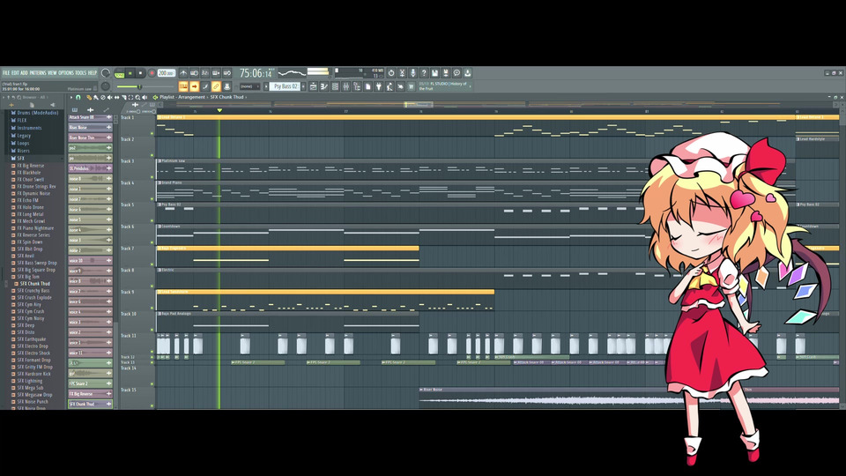Select SFX Chunk Thud in browser
Viewport: 846px width, 476px height.
coord(34,283)
